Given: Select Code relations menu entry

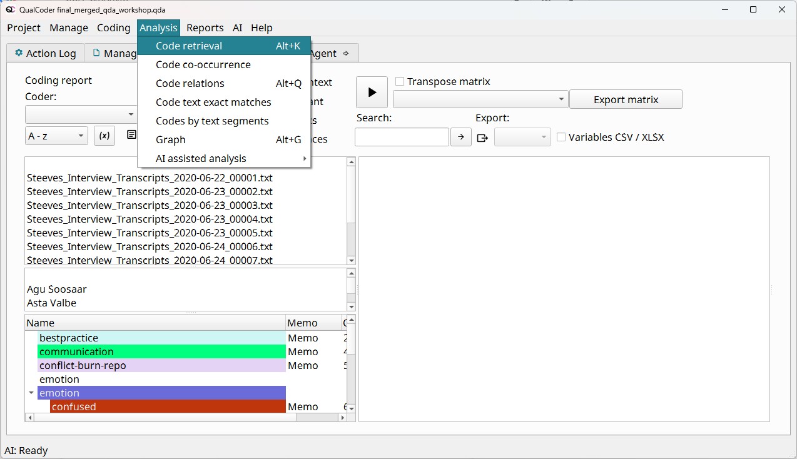Looking at the screenshot, I should click(x=224, y=83).
